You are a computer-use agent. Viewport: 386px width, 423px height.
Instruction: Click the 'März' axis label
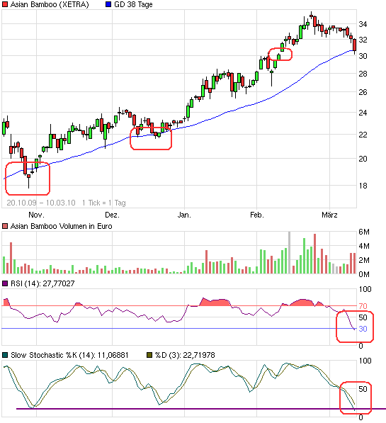pyautogui.click(x=329, y=215)
